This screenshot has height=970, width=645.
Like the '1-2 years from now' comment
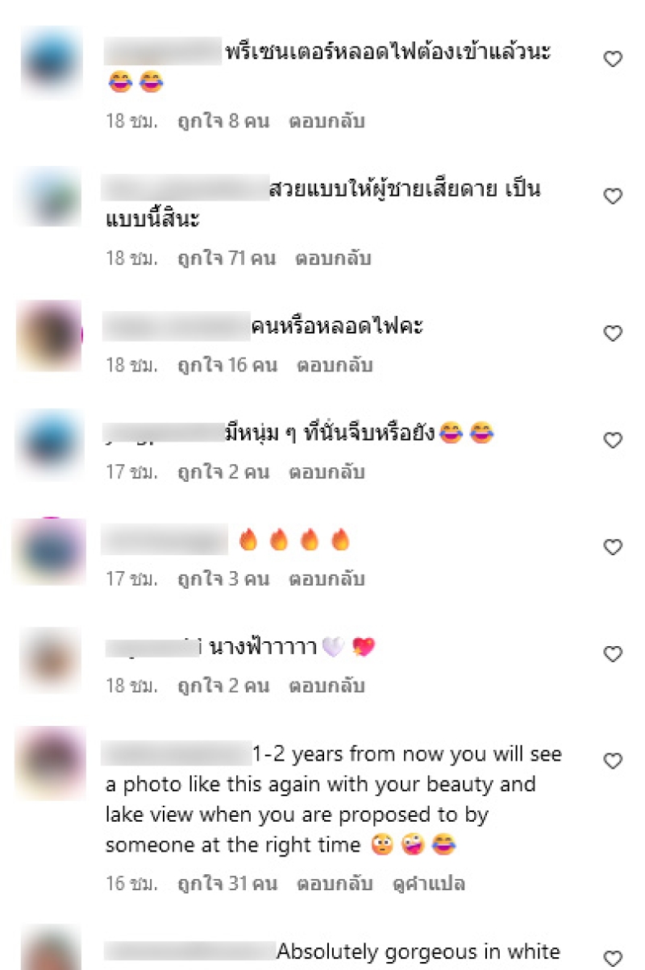click(x=614, y=761)
